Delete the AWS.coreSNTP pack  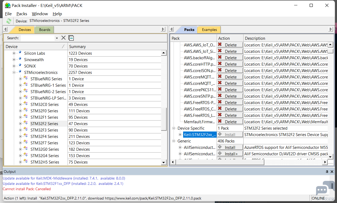point(230,96)
